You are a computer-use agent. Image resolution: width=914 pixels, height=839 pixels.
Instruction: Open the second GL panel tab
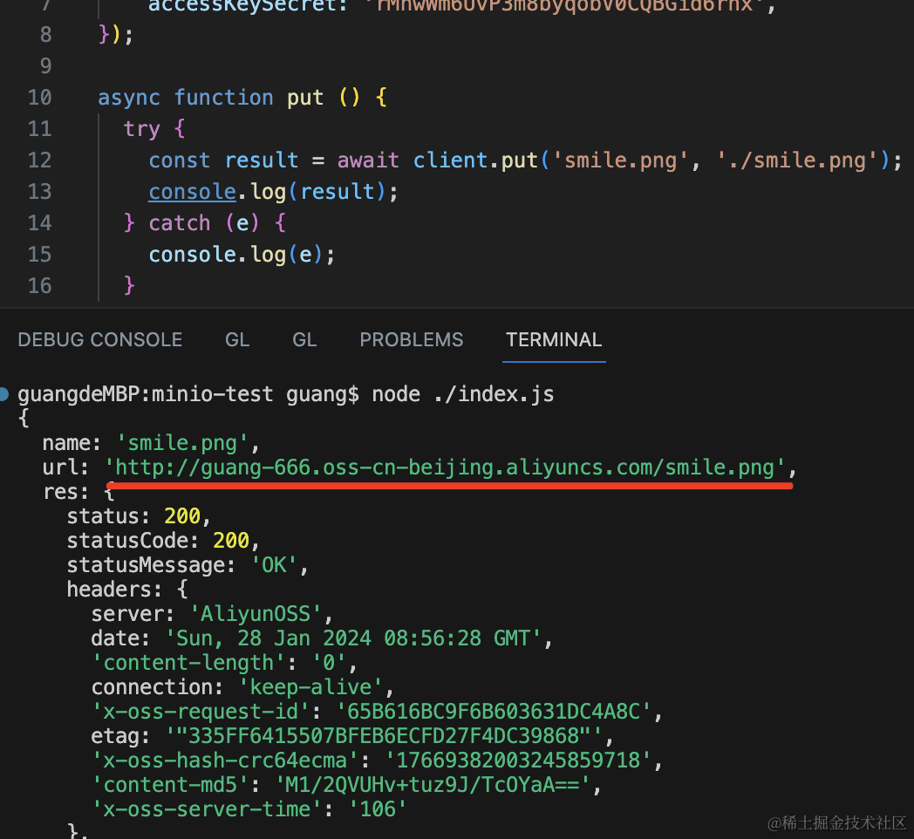point(304,339)
